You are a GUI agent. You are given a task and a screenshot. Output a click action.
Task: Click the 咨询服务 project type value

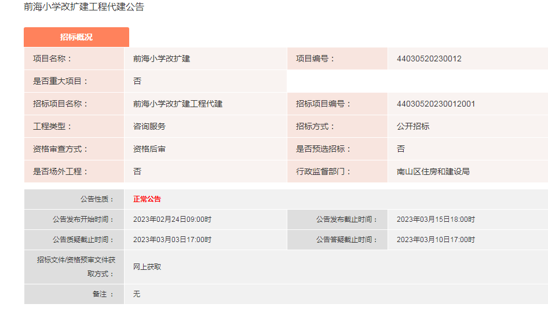[149, 126]
